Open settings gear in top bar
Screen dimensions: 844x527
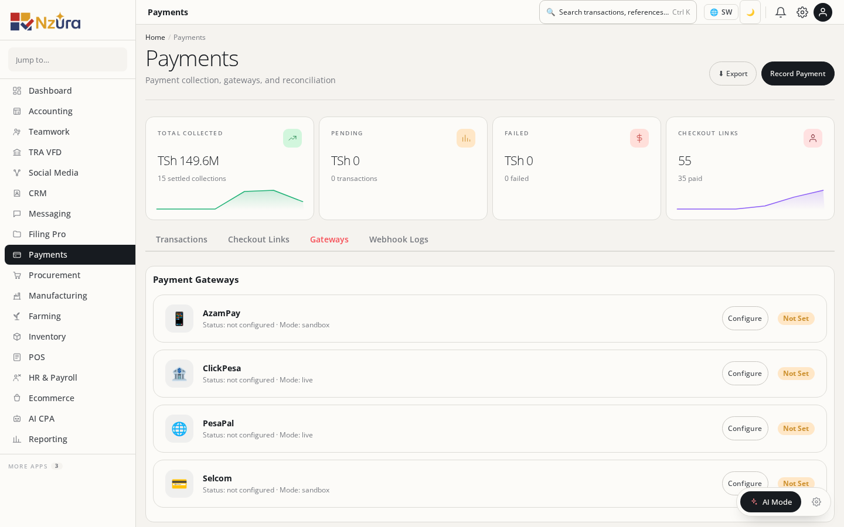pos(802,12)
